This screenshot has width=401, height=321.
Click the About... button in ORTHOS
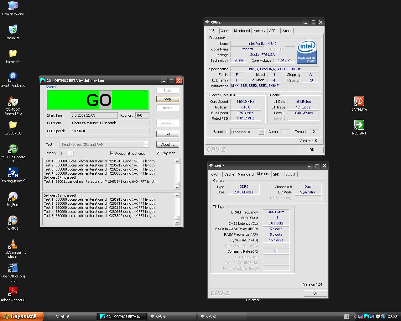pyautogui.click(x=168, y=145)
